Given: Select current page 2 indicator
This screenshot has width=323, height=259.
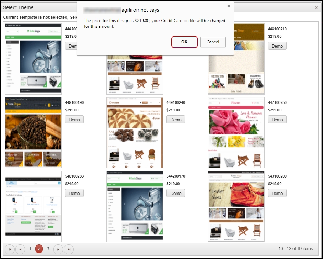Looking at the screenshot, I should click(x=39, y=249).
